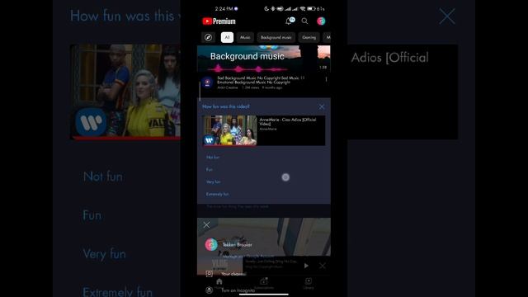Open YouTube search
Screen dimensions: 528x297
point(304,21)
